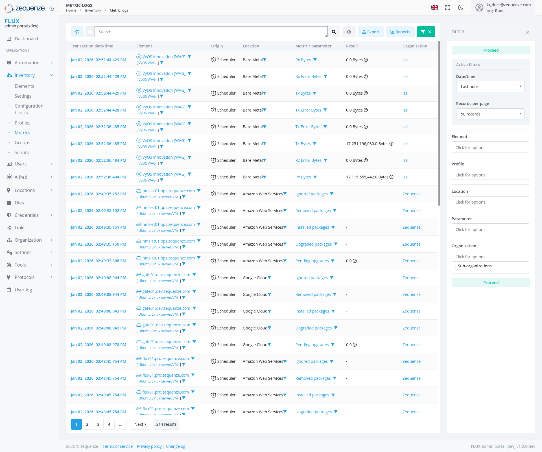Click the Organization filter options field
542x452 pixels.
click(490, 257)
